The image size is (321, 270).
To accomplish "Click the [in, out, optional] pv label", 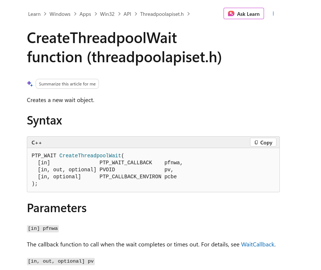I will (x=61, y=261).
